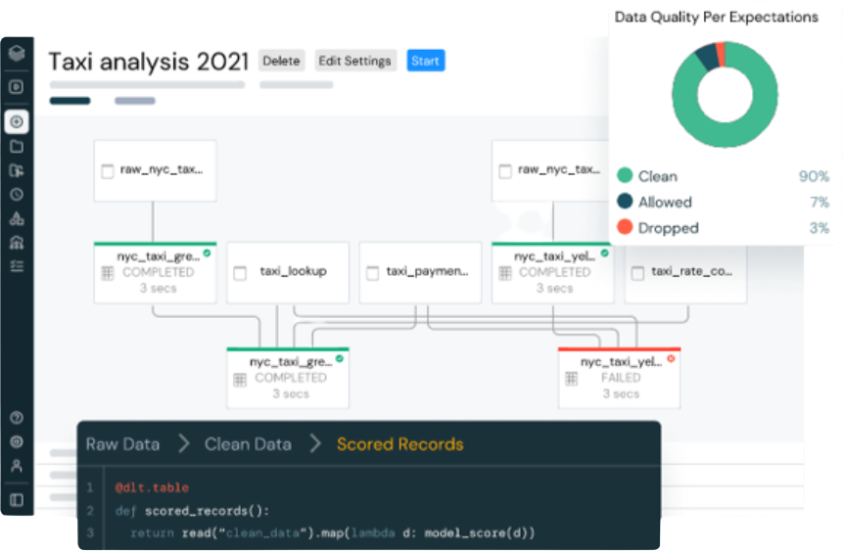Click table icon on upper nyc_taxi_gre node

pyautogui.click(x=108, y=273)
